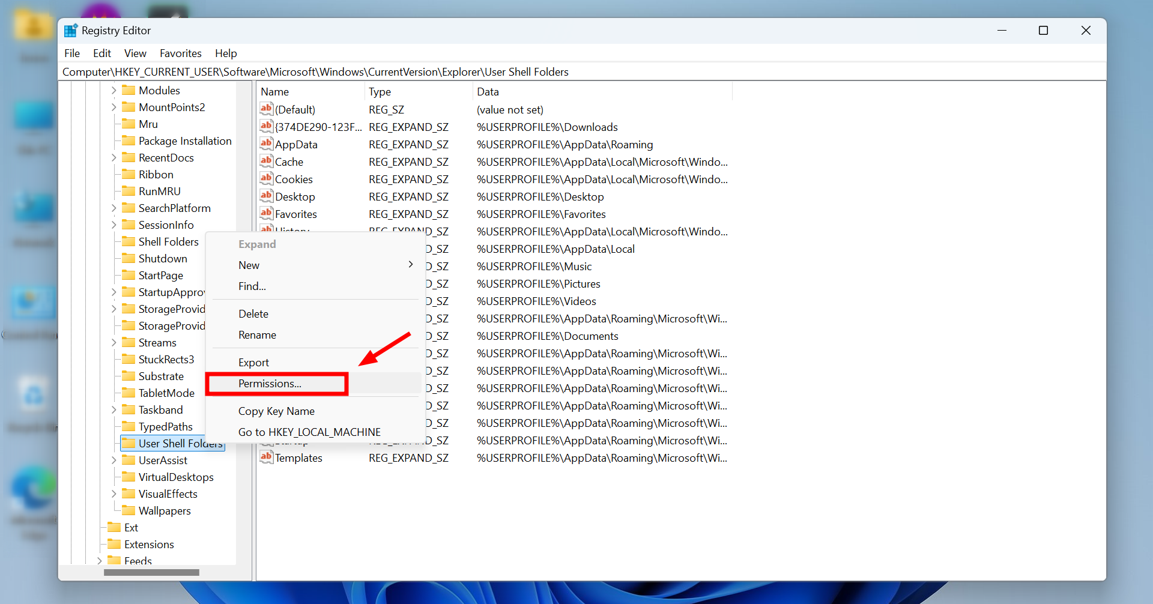Click the horizontal scrollbar below the tree
This screenshot has height=604, width=1153.
coord(151,572)
